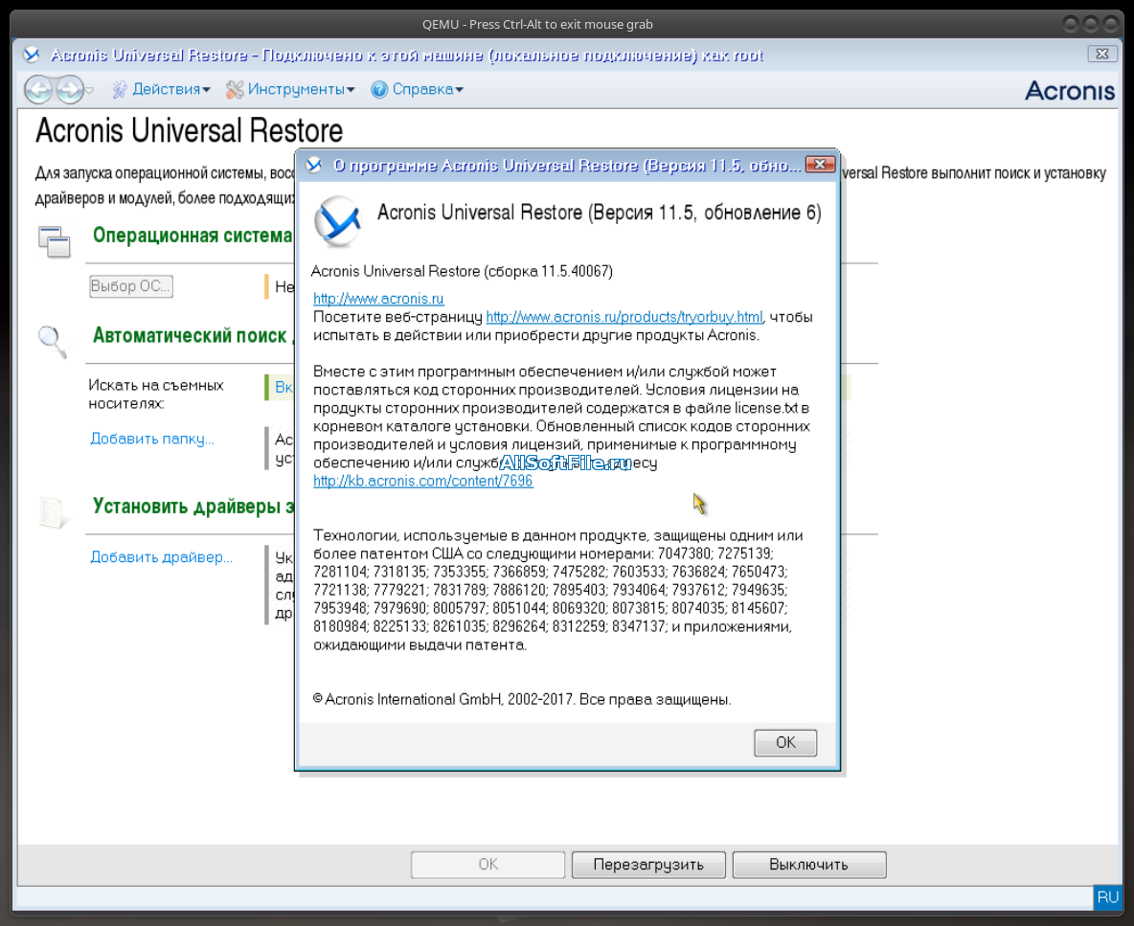The image size is (1134, 926).
Task: Click the Acronis International GmbH copyright line
Action: pos(522,699)
